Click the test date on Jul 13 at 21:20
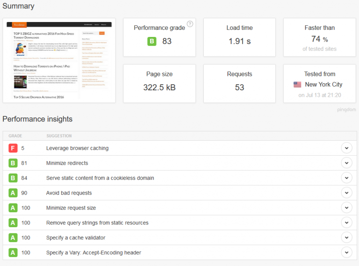 320,95
